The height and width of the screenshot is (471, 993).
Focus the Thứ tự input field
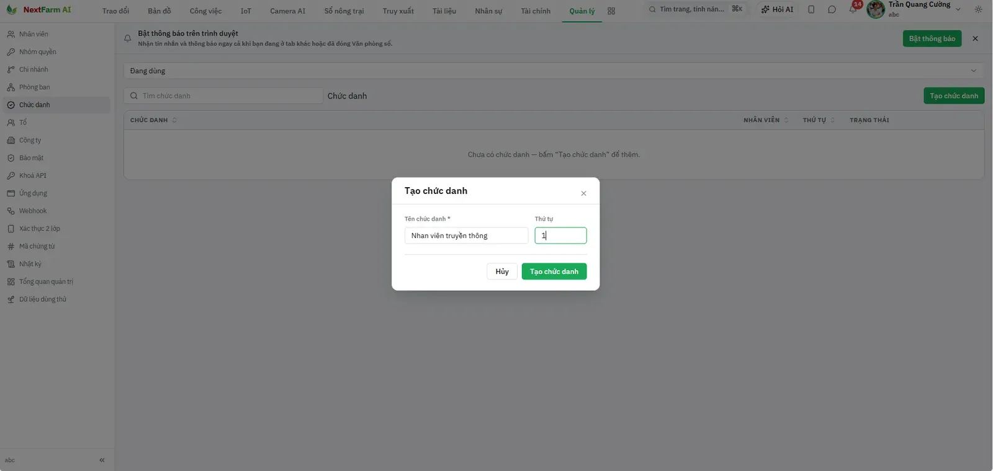point(560,235)
